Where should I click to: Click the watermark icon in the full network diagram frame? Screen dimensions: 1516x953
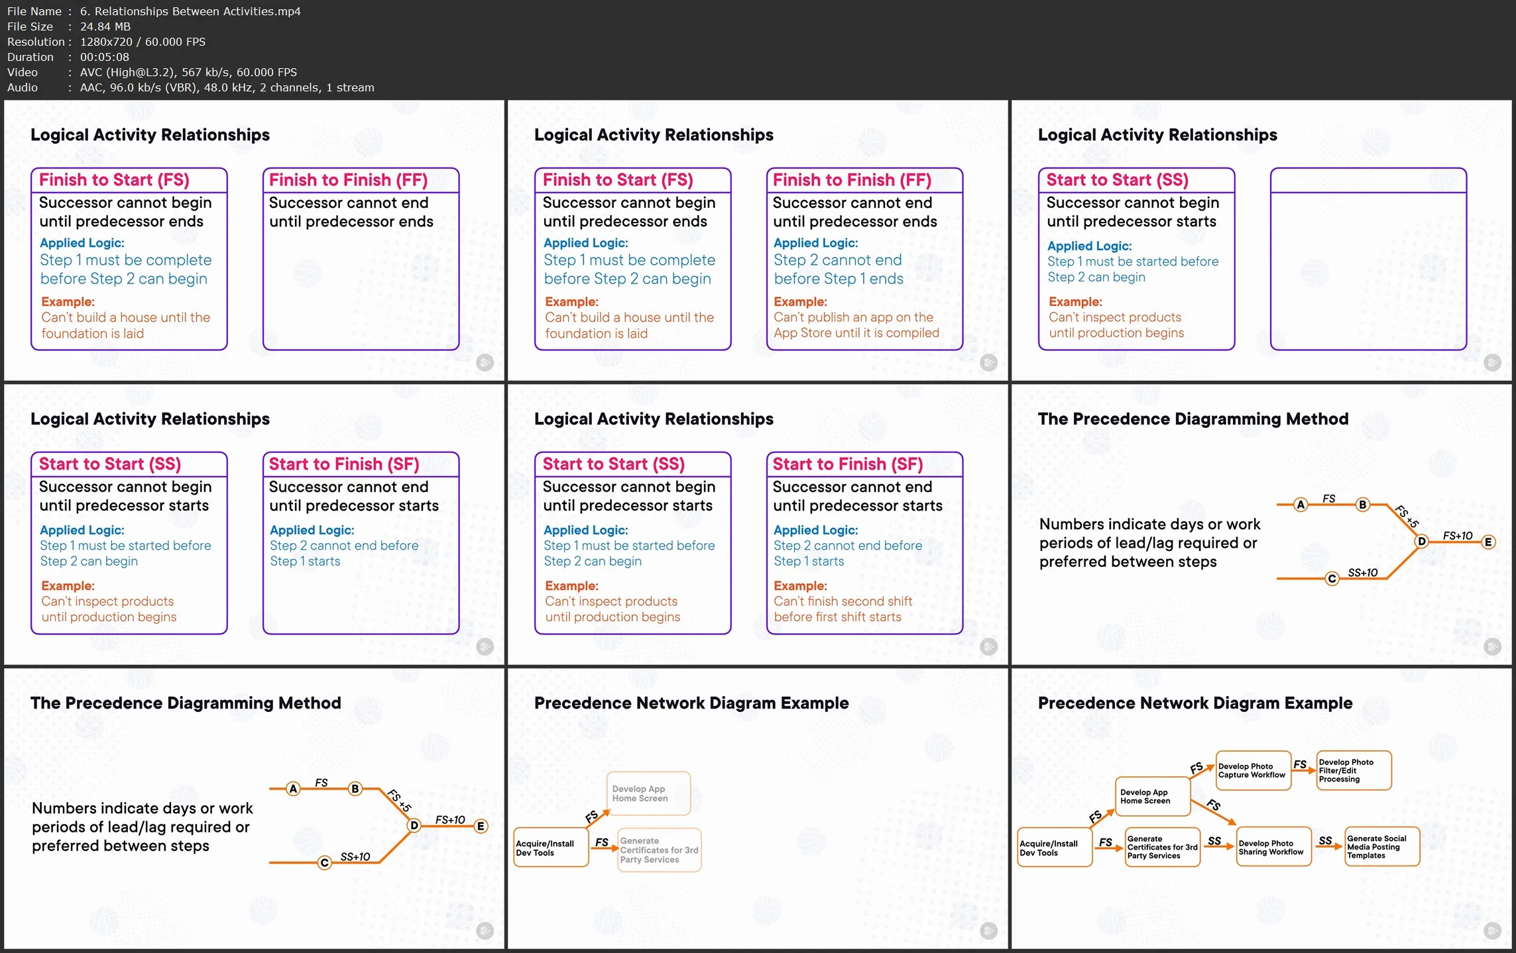point(1491,930)
